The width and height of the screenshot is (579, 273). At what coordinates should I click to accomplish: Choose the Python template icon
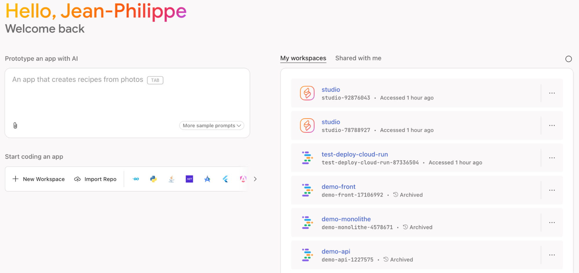(154, 179)
